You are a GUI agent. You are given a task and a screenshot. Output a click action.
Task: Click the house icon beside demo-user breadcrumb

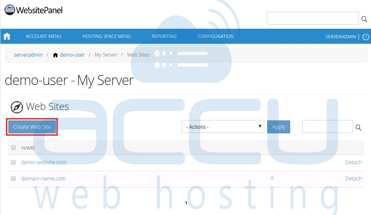click(x=55, y=55)
